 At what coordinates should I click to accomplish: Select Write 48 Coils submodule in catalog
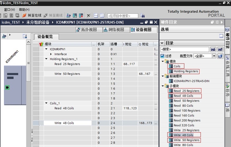click(184, 135)
